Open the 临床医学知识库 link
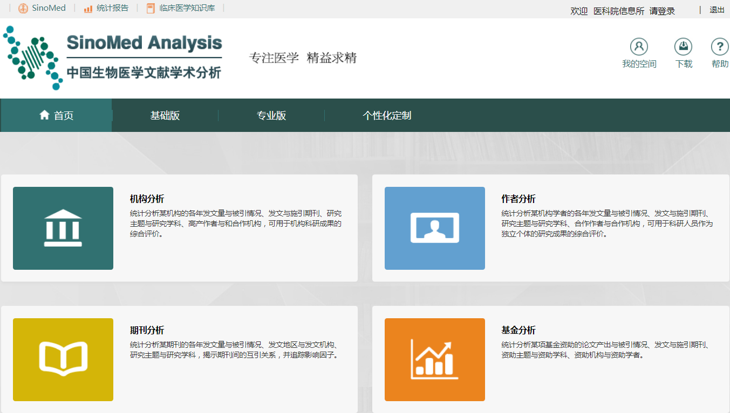 tap(187, 8)
